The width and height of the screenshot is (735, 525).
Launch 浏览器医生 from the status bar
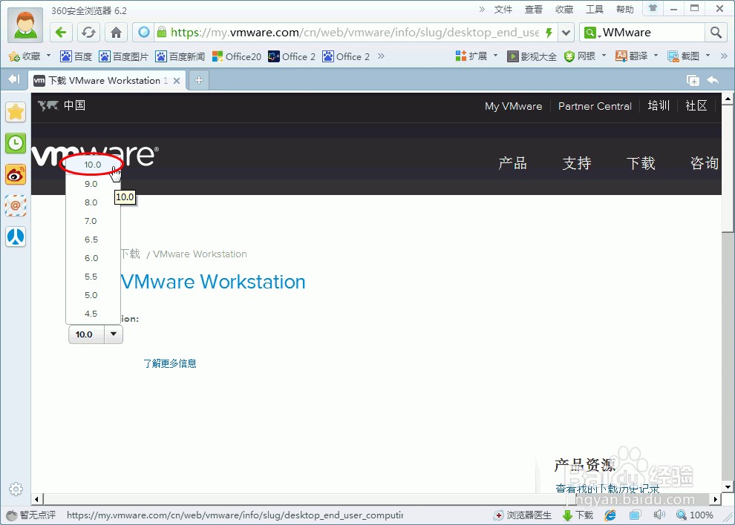(x=522, y=515)
